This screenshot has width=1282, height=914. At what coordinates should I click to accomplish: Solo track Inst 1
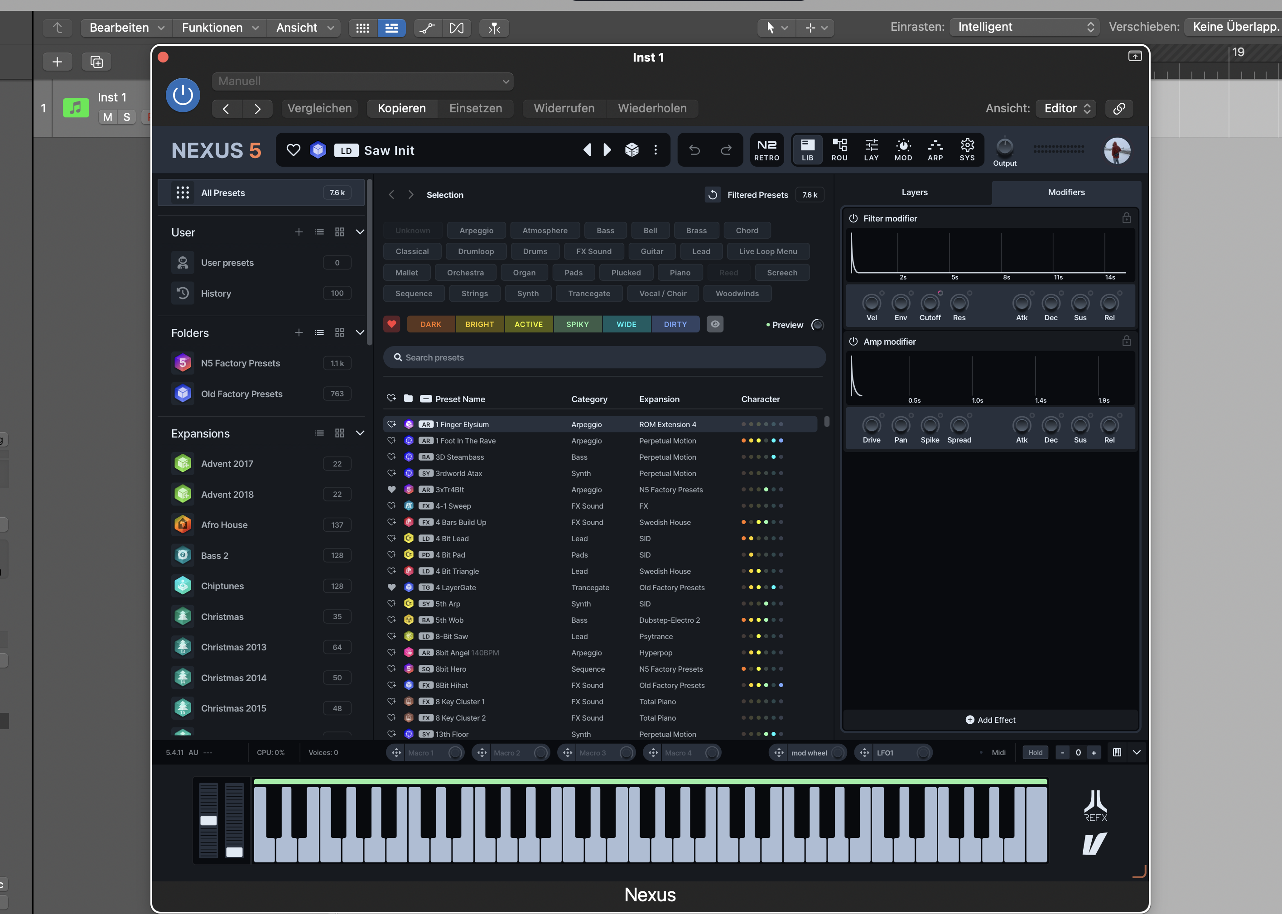(127, 117)
